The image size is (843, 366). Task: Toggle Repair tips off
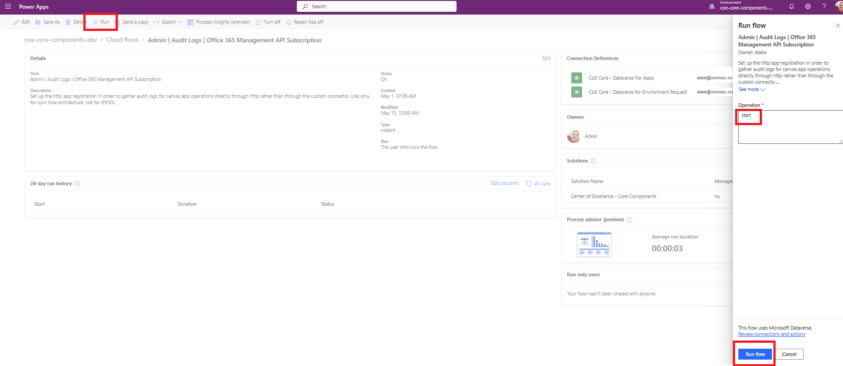pos(305,22)
